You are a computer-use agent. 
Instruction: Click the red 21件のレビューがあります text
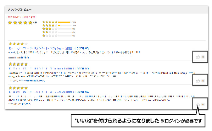[21, 17]
